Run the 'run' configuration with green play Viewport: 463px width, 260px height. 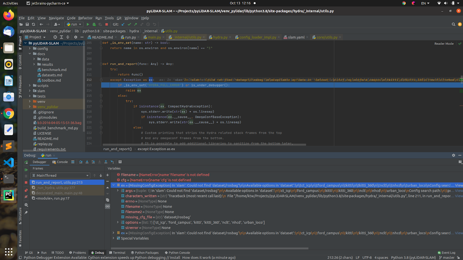(88, 25)
